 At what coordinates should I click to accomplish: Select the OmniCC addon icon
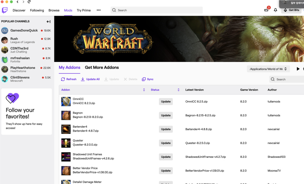tap(66, 102)
